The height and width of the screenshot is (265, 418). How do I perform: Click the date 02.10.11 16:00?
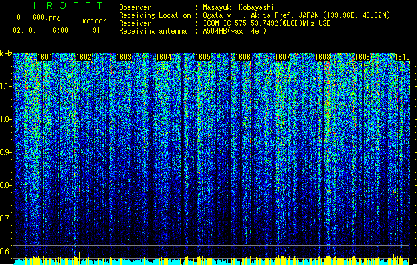pos(41,30)
